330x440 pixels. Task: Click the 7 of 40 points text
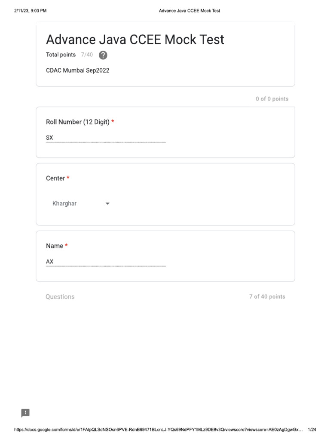(x=267, y=296)
